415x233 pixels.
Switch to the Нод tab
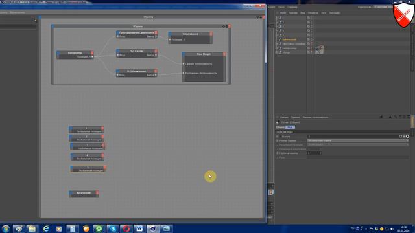coord(290,127)
